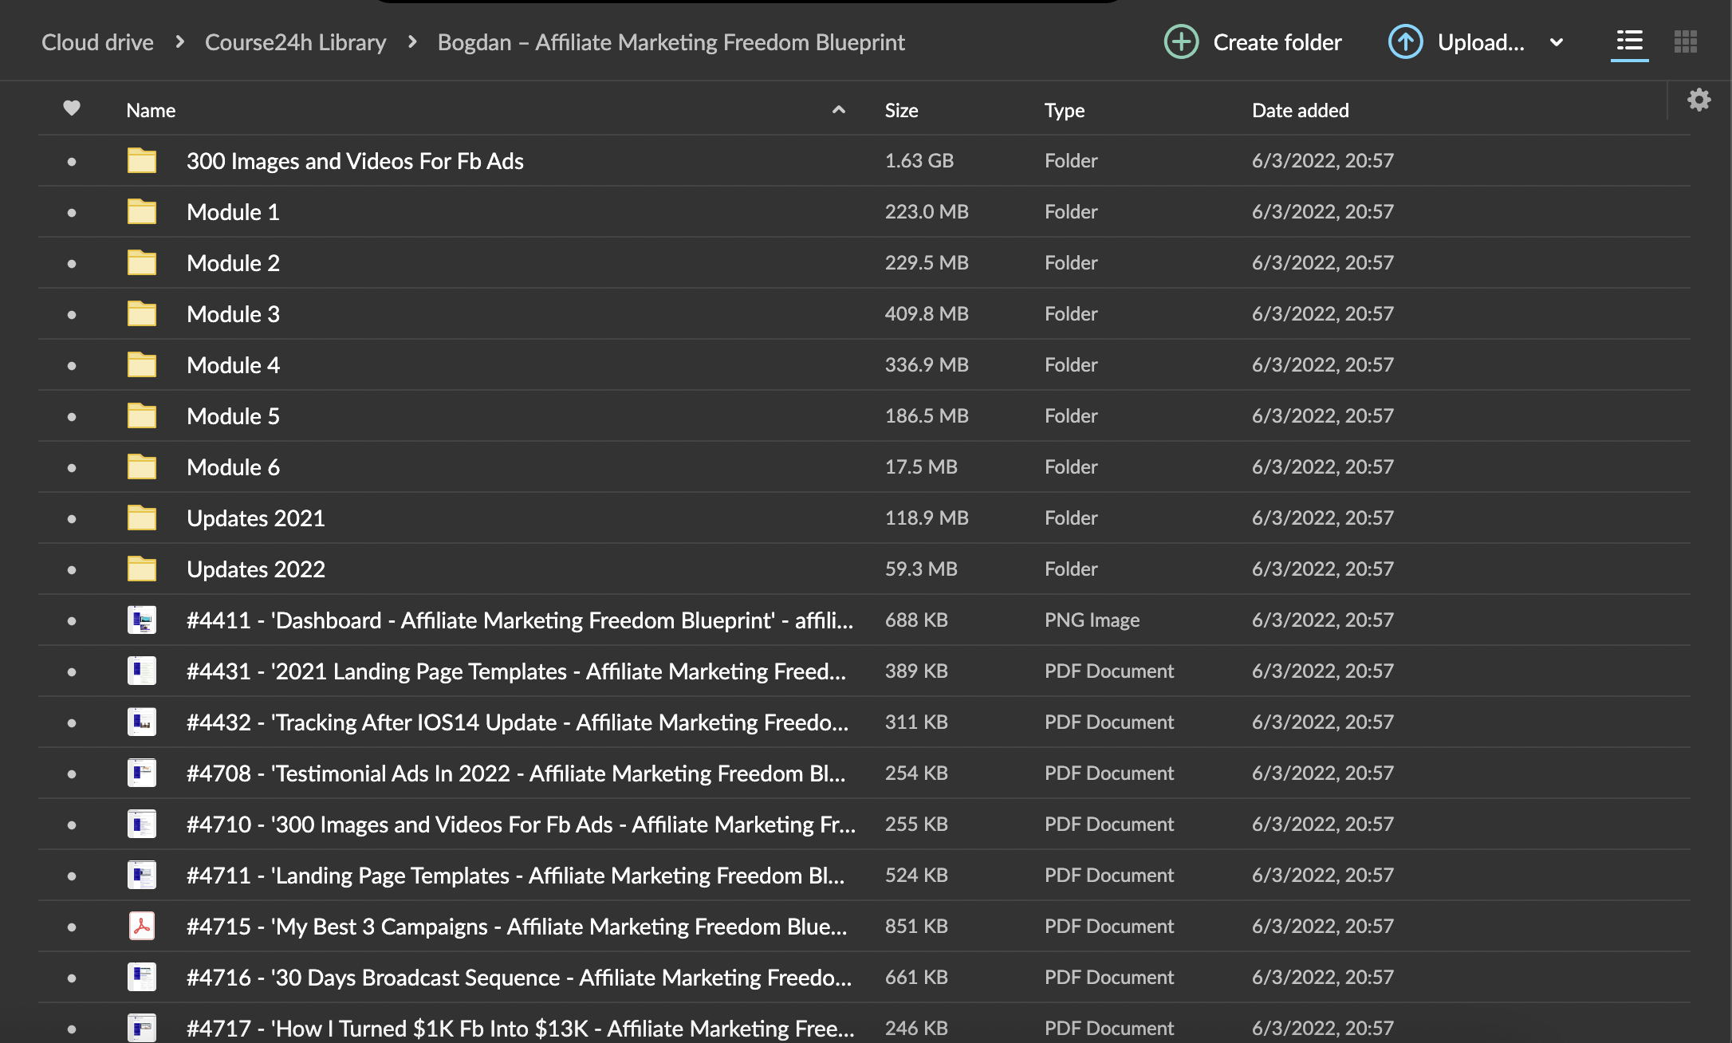The image size is (1732, 1043).
Task: Click the Module 1 folder icon
Action: tap(142, 211)
